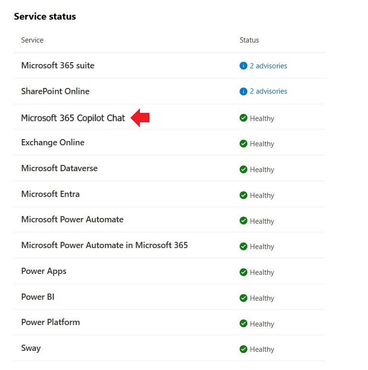Screen dimensions: 368x370
Task: Open Microsoft 365 Copilot Chat service
Action: [73, 118]
